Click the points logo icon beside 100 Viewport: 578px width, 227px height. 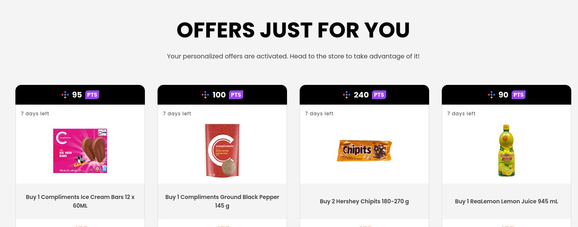(206, 95)
